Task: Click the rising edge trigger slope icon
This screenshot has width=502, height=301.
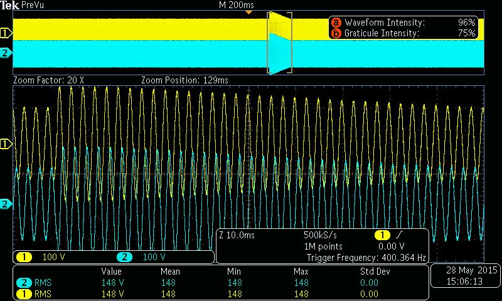Action: pos(398,235)
